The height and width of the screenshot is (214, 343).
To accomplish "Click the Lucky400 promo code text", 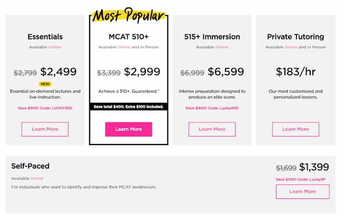I will point(229,108).
